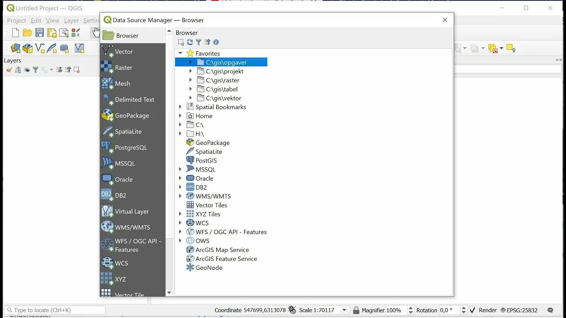Select the Oracle source in sidebar
The height and width of the screenshot is (318, 566).
pyautogui.click(x=133, y=179)
